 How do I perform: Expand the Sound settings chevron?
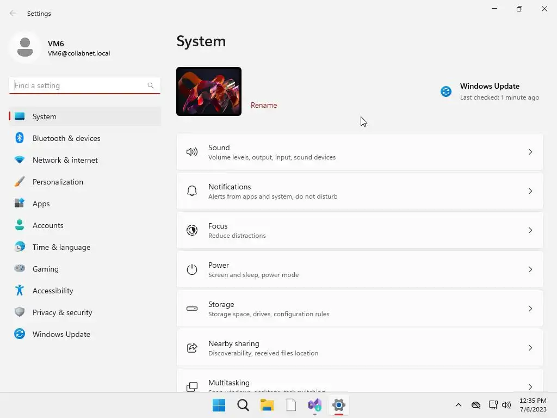(x=530, y=152)
